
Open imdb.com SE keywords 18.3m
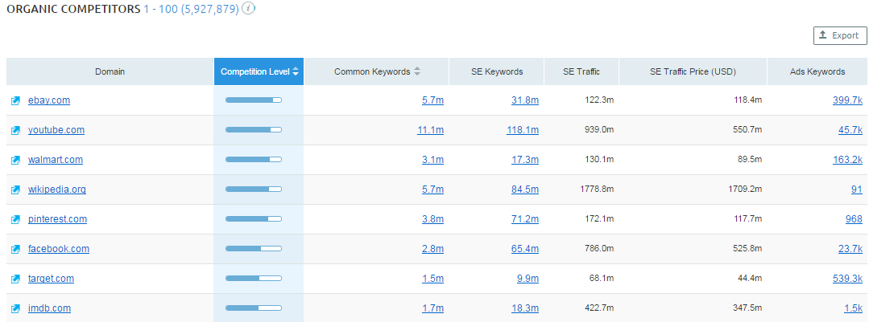point(525,308)
